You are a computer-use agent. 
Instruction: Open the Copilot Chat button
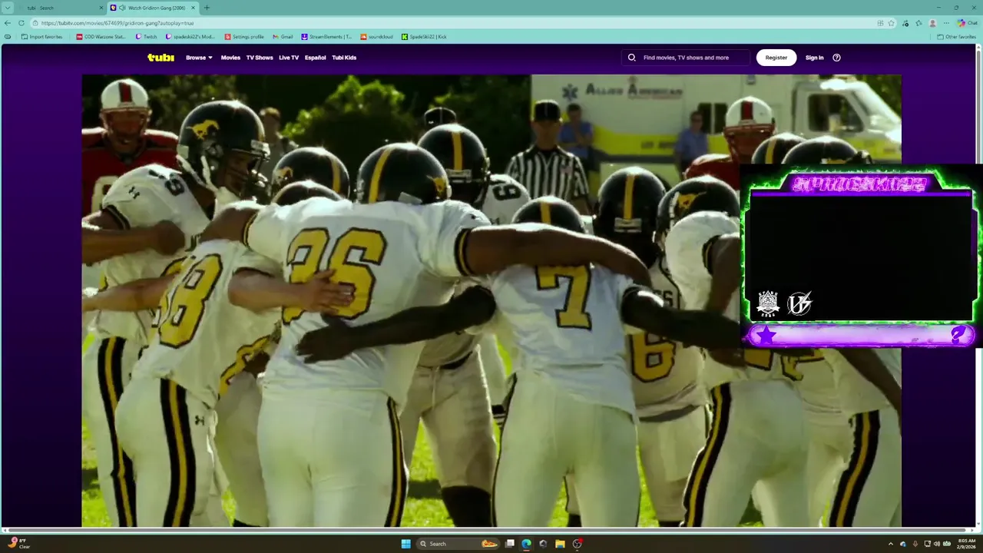pyautogui.click(x=968, y=23)
